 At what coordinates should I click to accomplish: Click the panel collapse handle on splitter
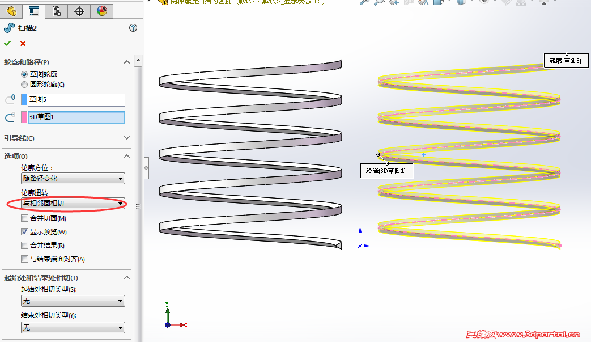pos(146,168)
